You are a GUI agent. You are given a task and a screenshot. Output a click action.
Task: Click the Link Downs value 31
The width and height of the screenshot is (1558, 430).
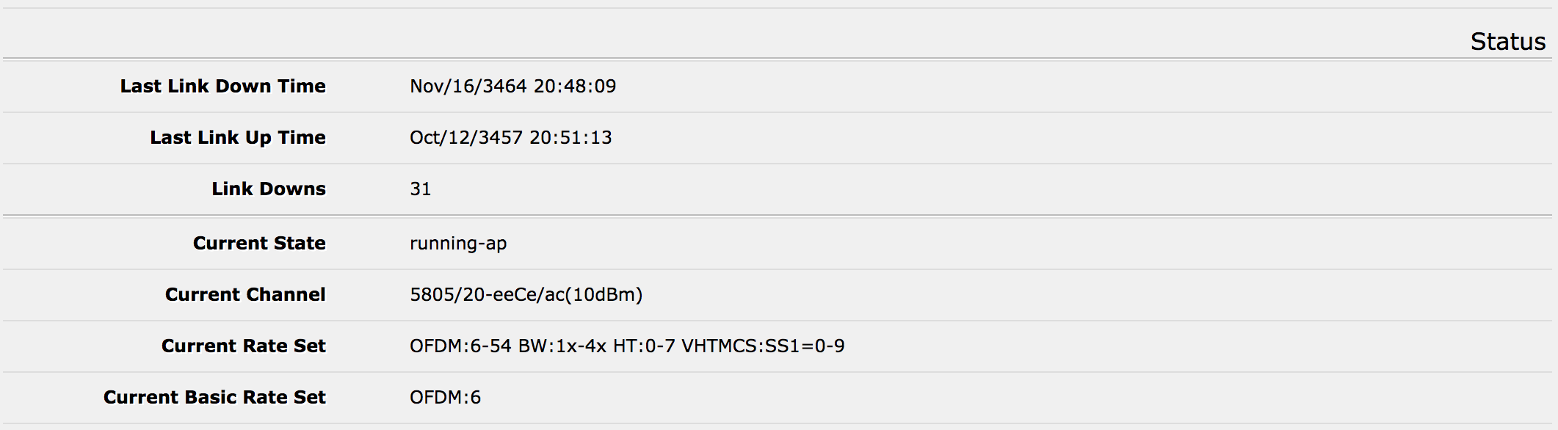point(420,189)
